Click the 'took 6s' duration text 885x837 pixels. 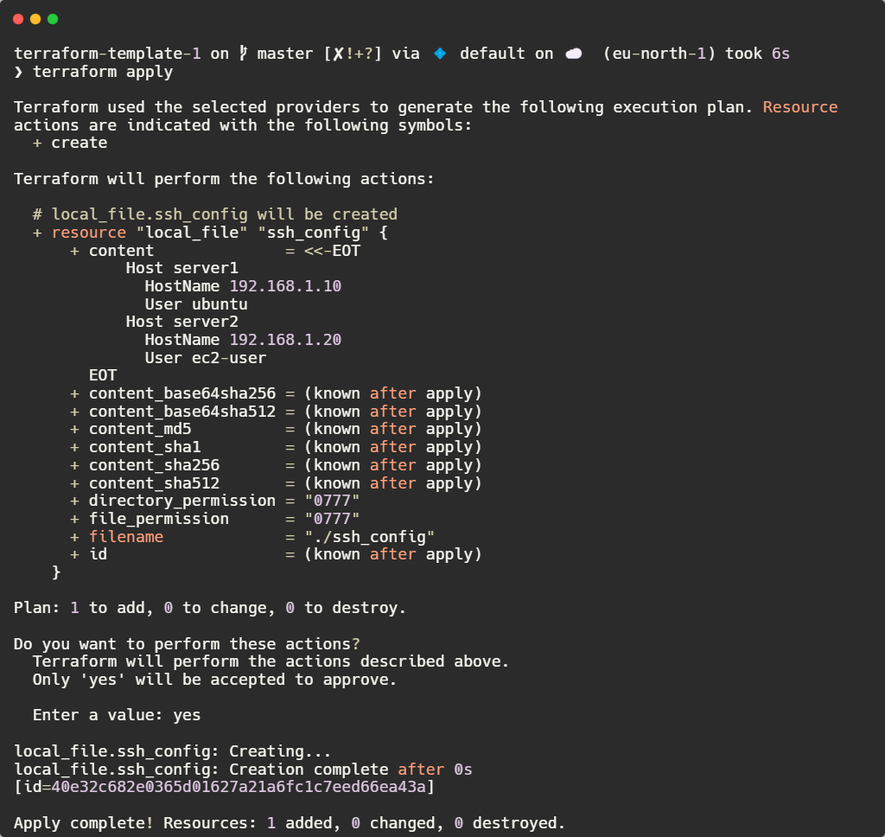pos(757,54)
